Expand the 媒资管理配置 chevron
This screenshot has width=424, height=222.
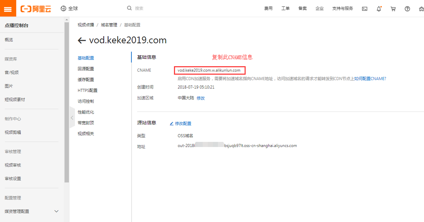pyautogui.click(x=56, y=212)
